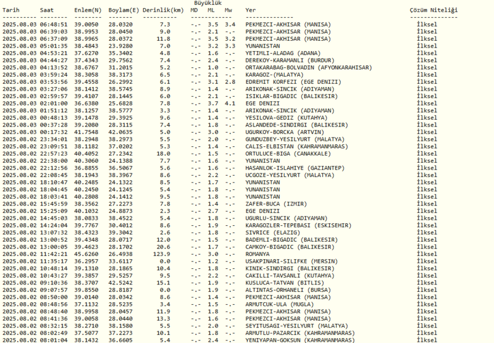Viewport: 494px width, 343px height.
Task: Click the 'Tarih' column header
Action: [x=10, y=10]
